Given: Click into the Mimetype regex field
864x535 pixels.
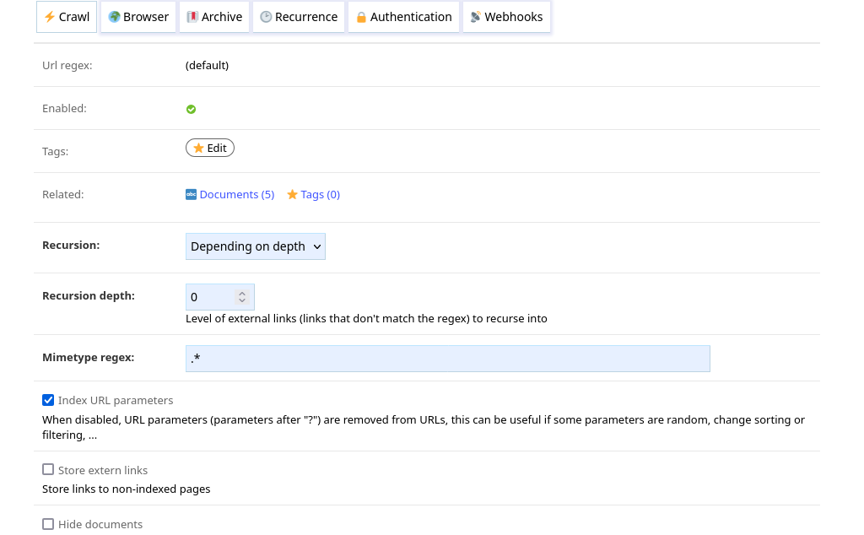Looking at the screenshot, I should click(x=448, y=359).
